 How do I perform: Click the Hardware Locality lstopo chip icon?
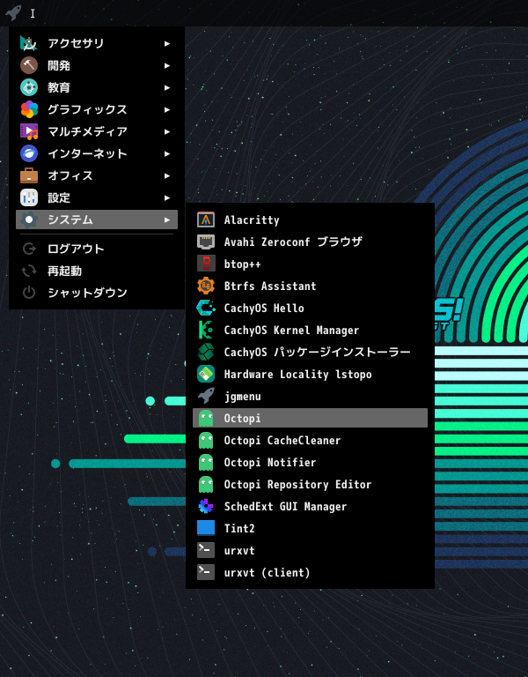pos(206,374)
